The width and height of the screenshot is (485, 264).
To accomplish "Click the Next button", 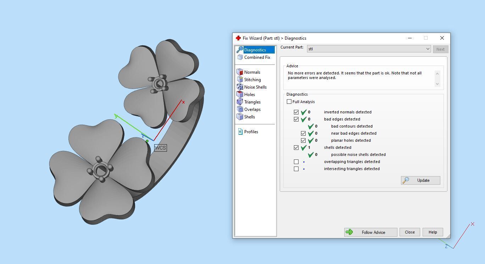I will pos(440,49).
